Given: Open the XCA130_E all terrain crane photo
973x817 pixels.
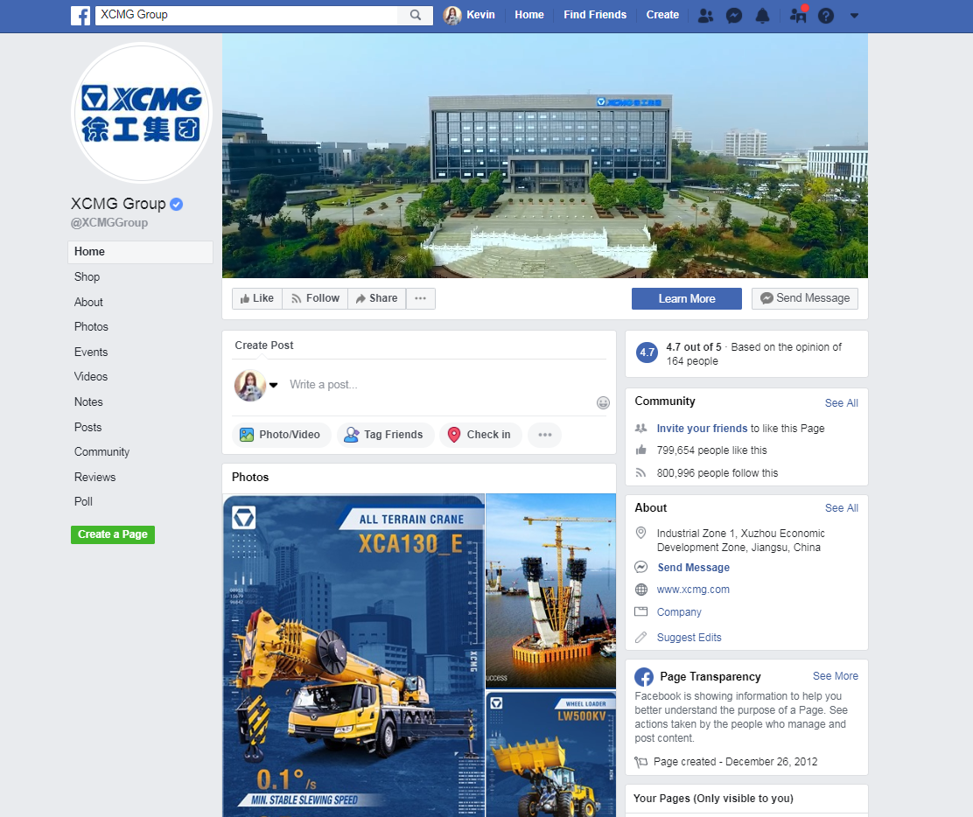Looking at the screenshot, I should click(353, 654).
